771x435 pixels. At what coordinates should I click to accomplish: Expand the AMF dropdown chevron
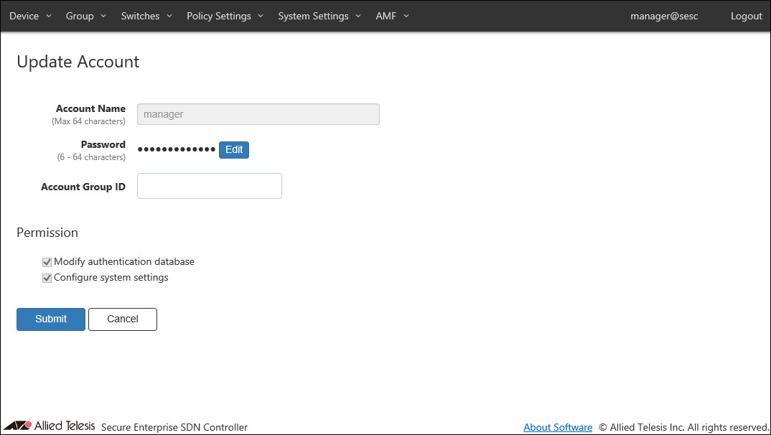[x=406, y=16]
